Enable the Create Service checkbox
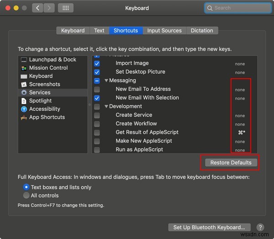 97,115
